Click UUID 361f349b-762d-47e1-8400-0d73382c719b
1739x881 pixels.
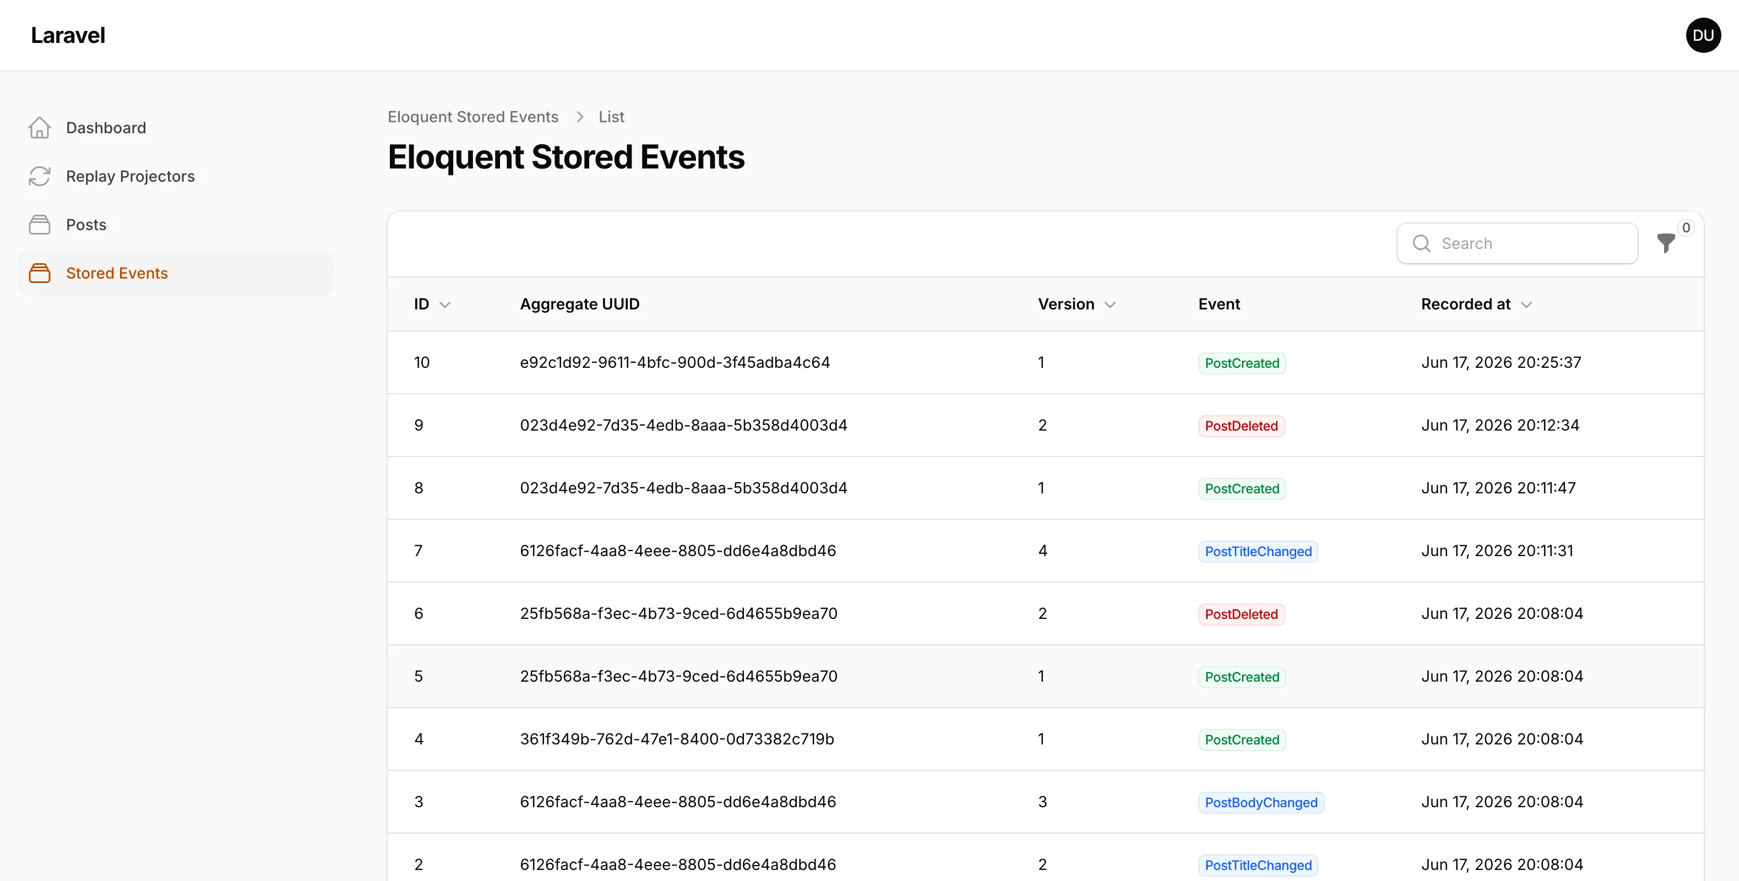677,739
